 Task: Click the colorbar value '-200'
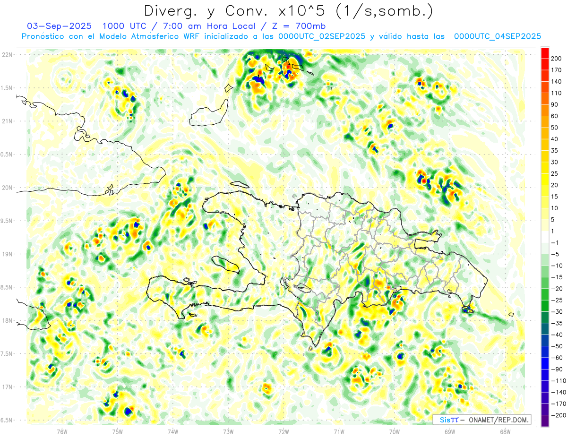(558, 415)
